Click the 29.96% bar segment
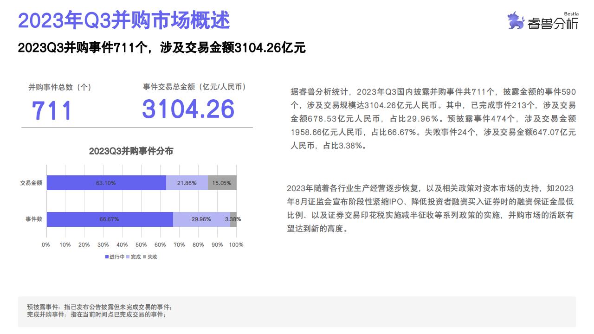The width and height of the screenshot is (594, 334). tap(201, 219)
